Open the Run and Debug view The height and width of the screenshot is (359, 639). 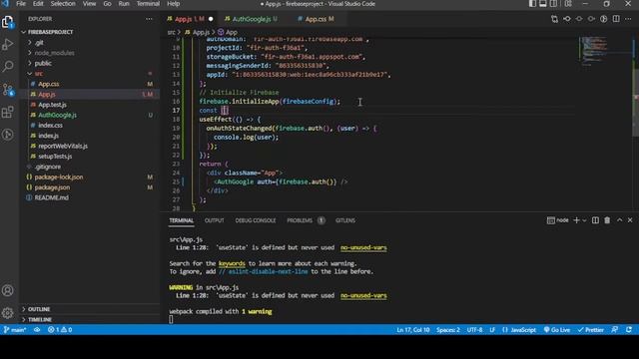(x=7, y=44)
